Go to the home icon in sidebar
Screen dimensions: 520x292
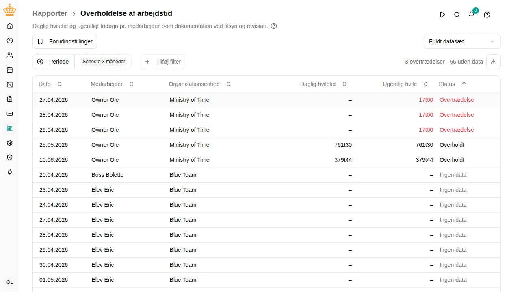point(10,26)
